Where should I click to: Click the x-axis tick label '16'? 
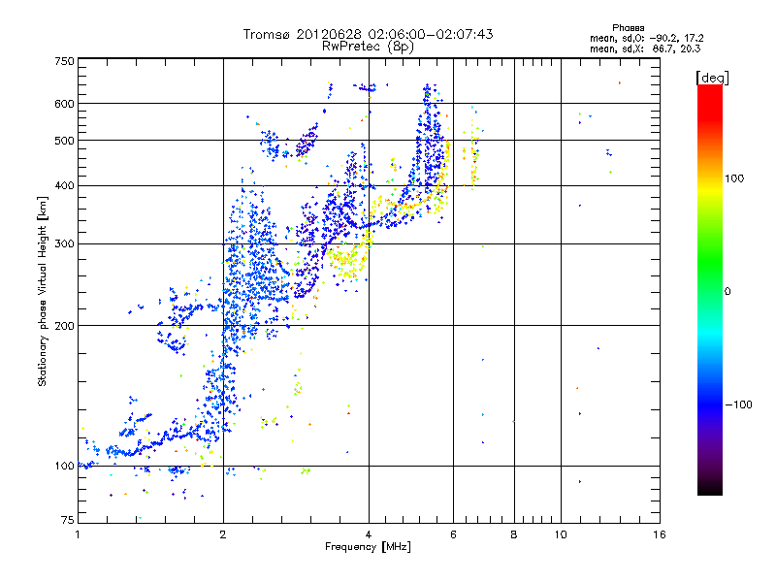[660, 534]
